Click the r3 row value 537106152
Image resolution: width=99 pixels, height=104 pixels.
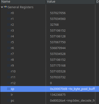click(58, 30)
